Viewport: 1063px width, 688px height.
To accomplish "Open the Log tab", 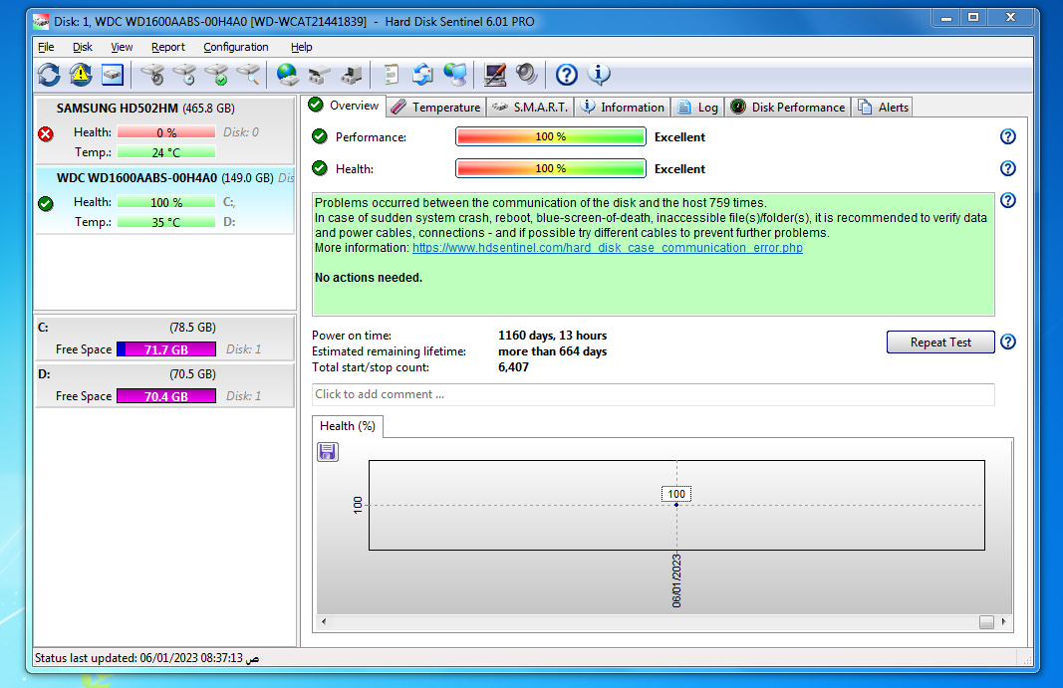I will [698, 108].
